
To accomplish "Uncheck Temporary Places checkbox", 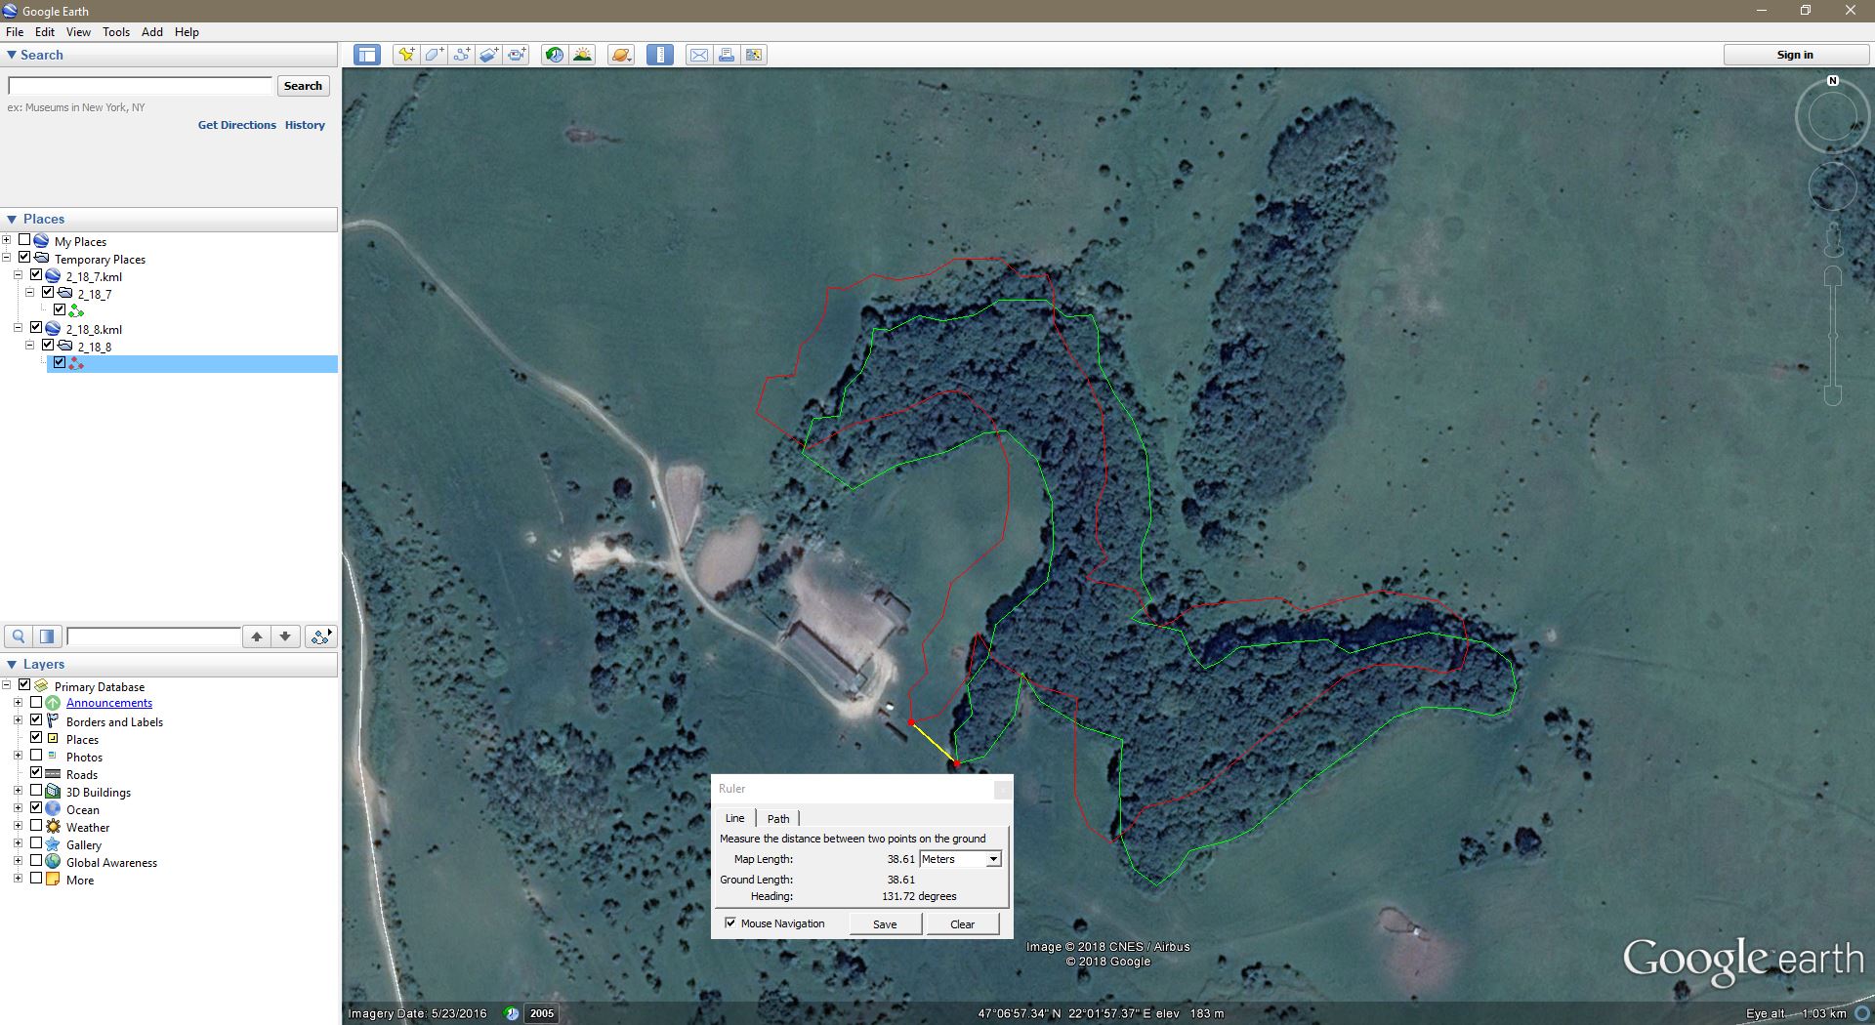I will [x=24, y=258].
